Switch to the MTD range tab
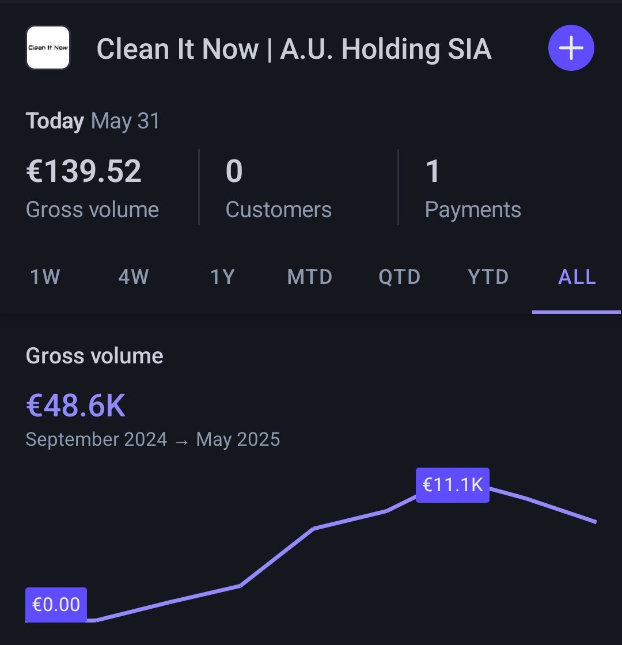622x645 pixels. [310, 277]
